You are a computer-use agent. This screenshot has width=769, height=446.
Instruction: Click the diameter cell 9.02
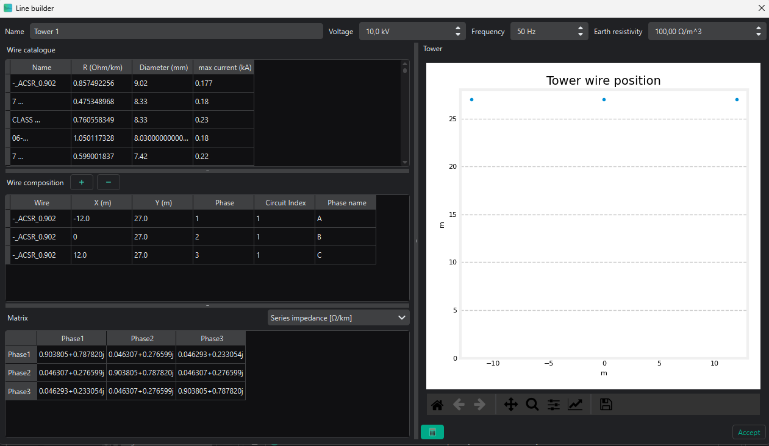click(x=163, y=83)
